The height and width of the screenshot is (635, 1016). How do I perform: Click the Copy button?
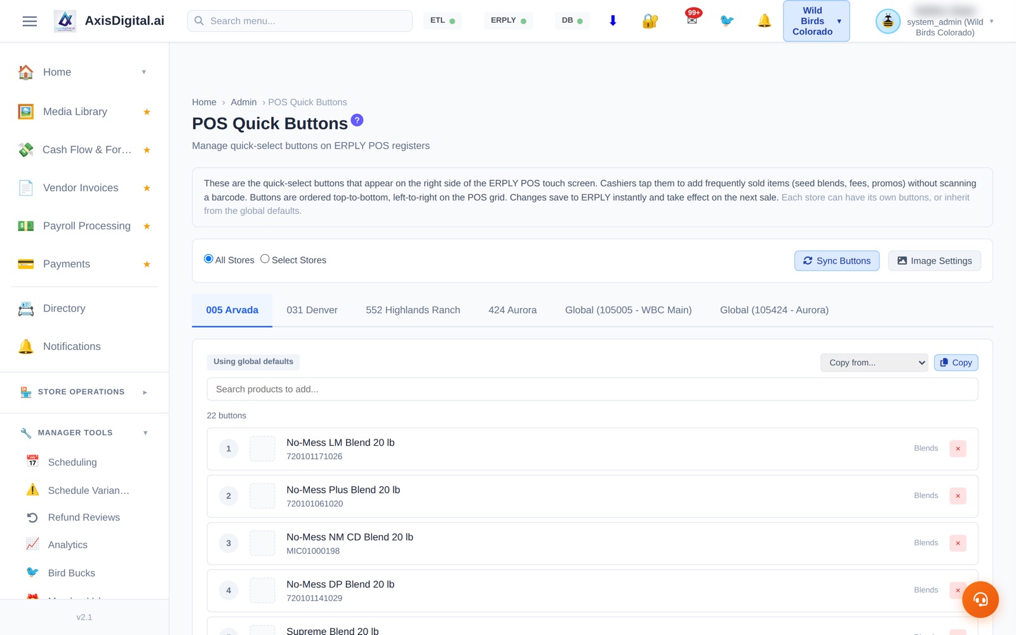[956, 363]
